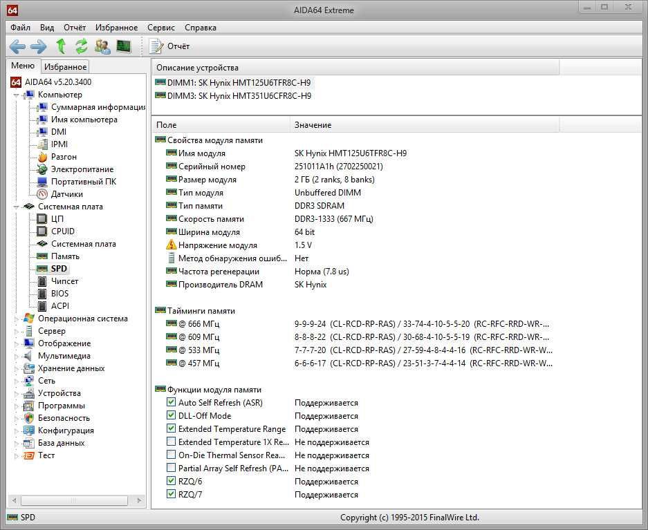Open the Электропитание icon
Viewport: 648px width, 530px height.
click(42, 169)
